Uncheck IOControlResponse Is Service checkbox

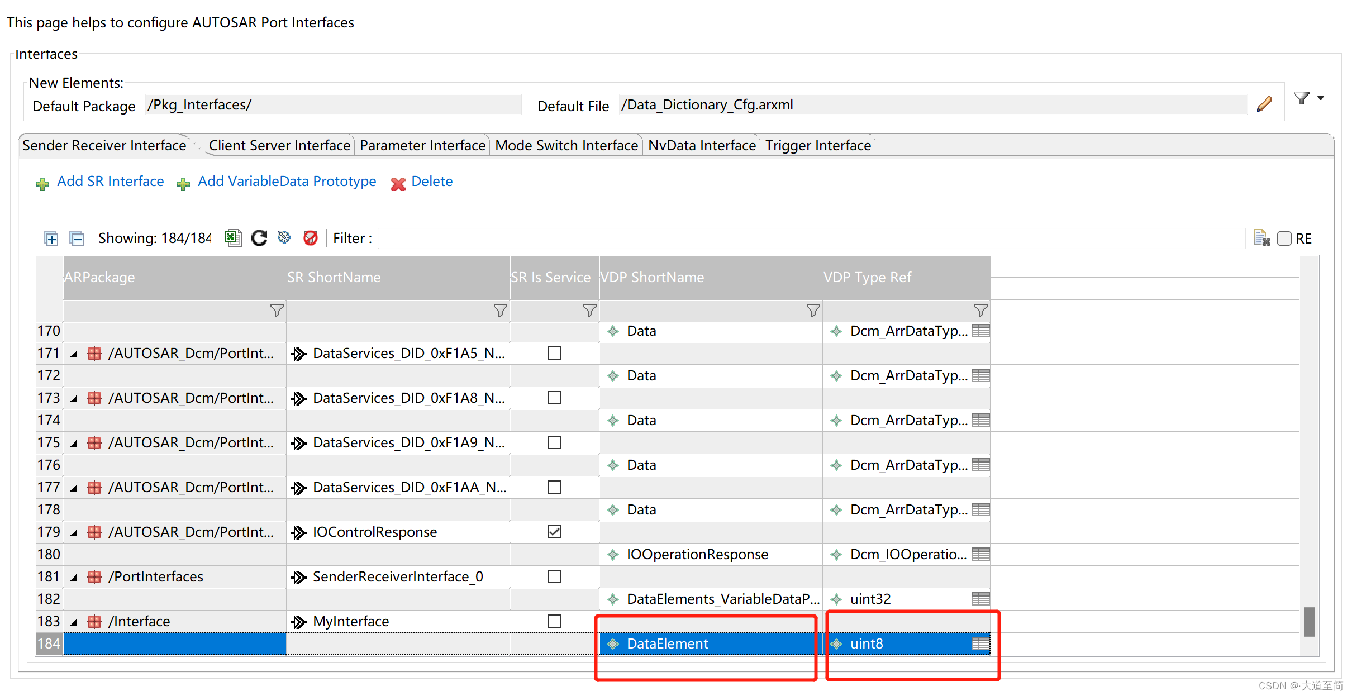pyautogui.click(x=554, y=532)
